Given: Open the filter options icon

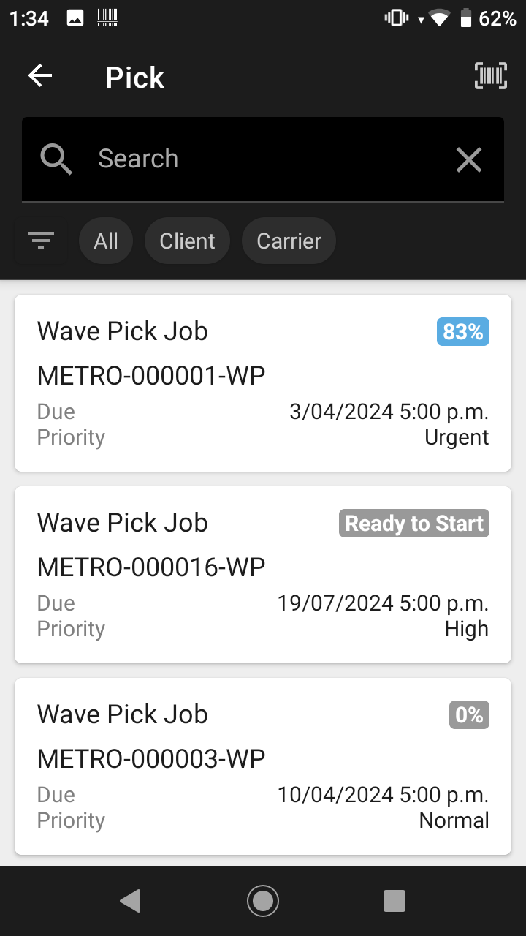Looking at the screenshot, I should coord(41,241).
